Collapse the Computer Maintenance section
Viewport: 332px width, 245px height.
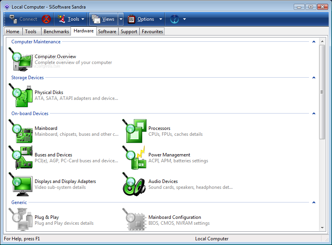click(x=314, y=42)
